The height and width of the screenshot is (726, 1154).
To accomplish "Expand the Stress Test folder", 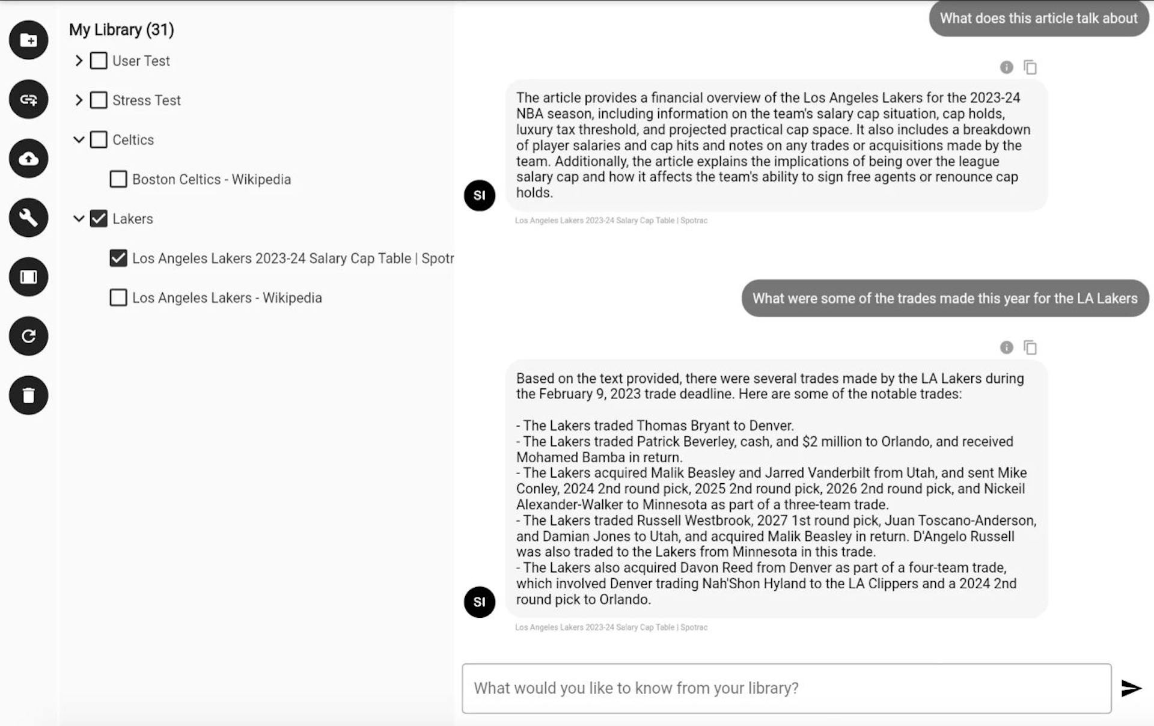I will (x=78, y=100).
